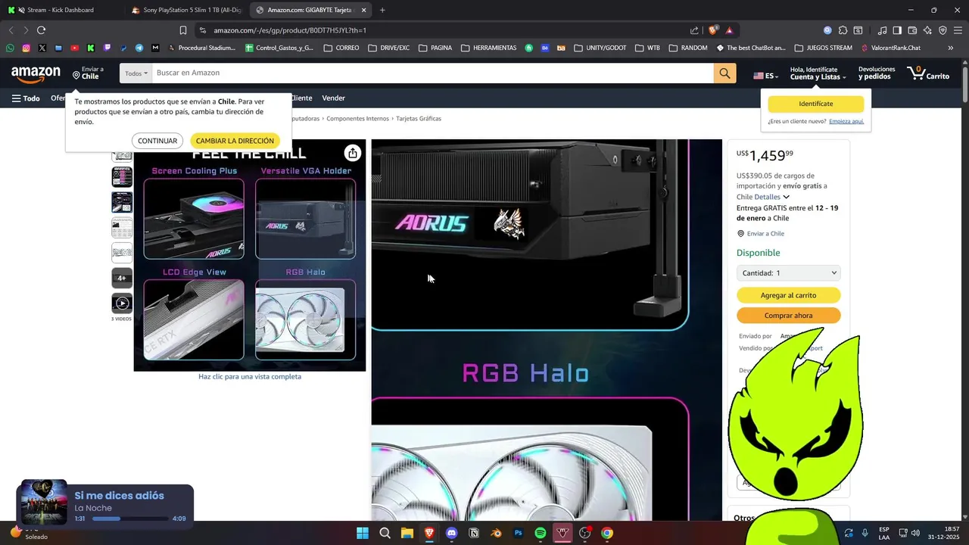Viewport: 969px width, 545px height.
Task: Expand Detalles import charges chevron
Action: point(786,197)
